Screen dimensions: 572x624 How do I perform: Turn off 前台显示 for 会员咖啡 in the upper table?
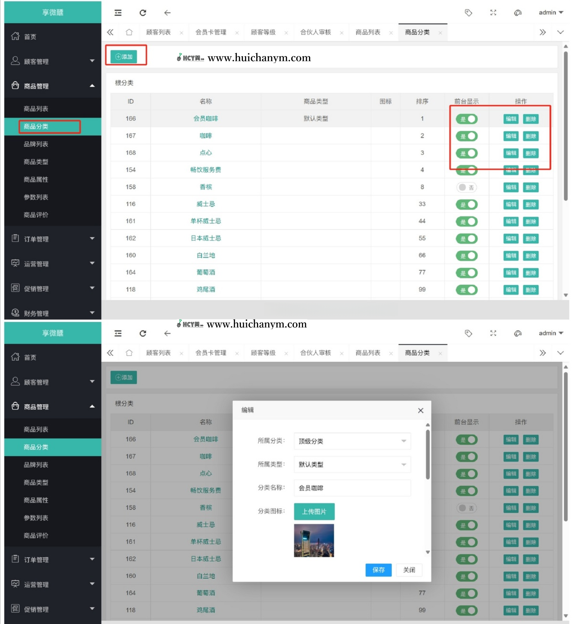[467, 119]
